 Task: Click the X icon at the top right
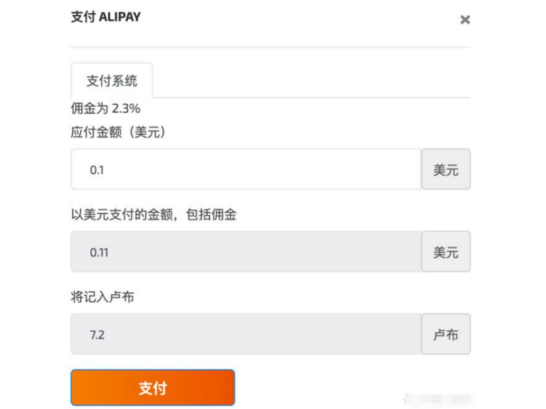point(466,19)
